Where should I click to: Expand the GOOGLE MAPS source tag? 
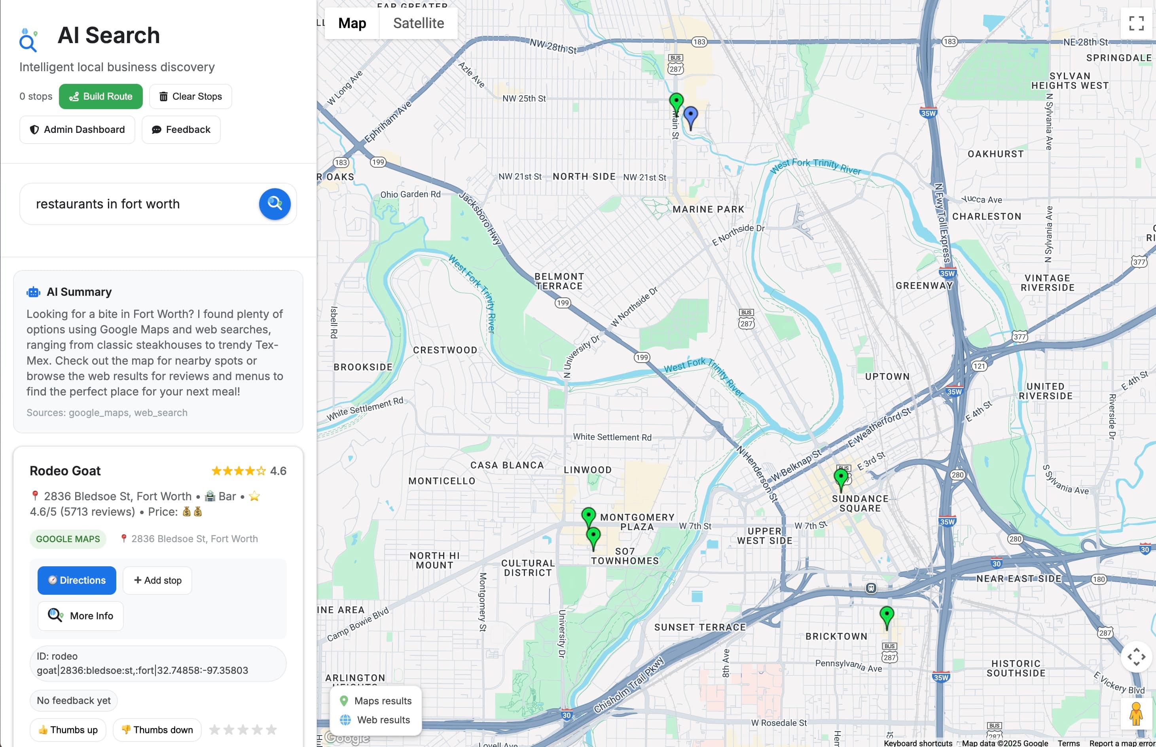[x=68, y=539]
